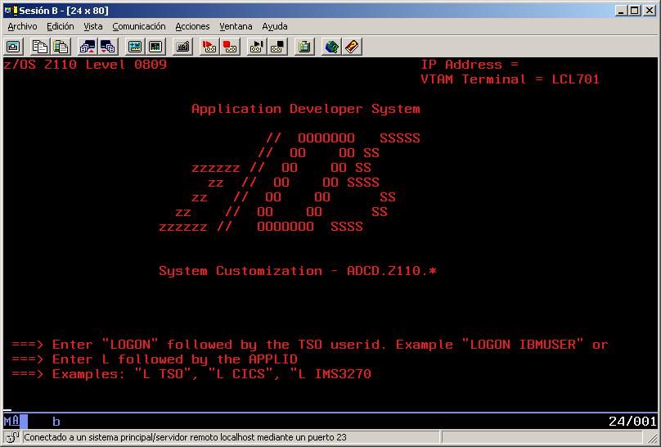Image resolution: width=661 pixels, height=447 pixels.
Task: Open the Keyboard Remap icon
Action: click(x=182, y=47)
